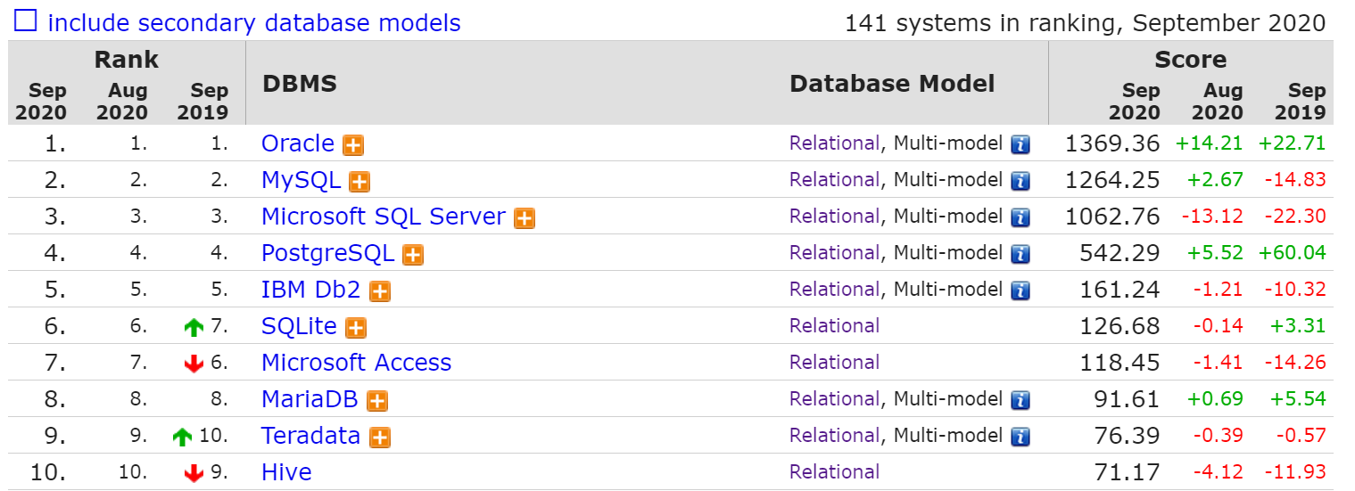Open the Hive link

[x=286, y=472]
